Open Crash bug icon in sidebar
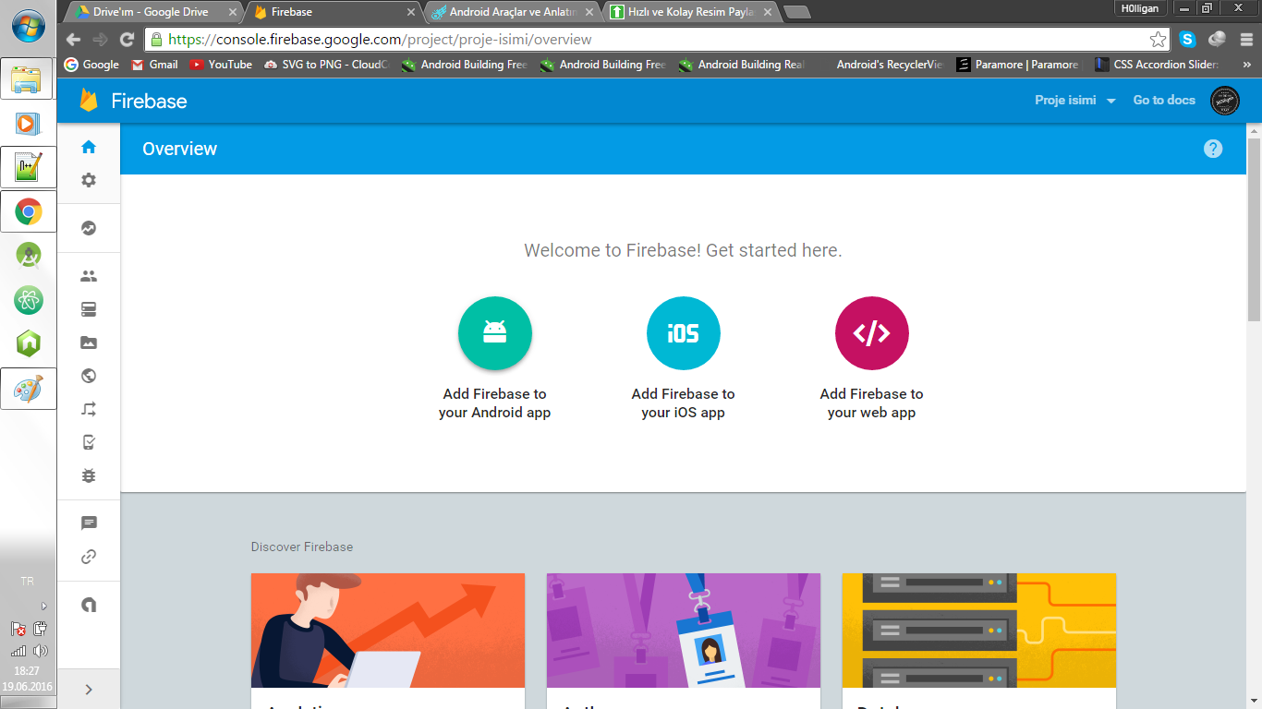The image size is (1262, 709). (89, 475)
